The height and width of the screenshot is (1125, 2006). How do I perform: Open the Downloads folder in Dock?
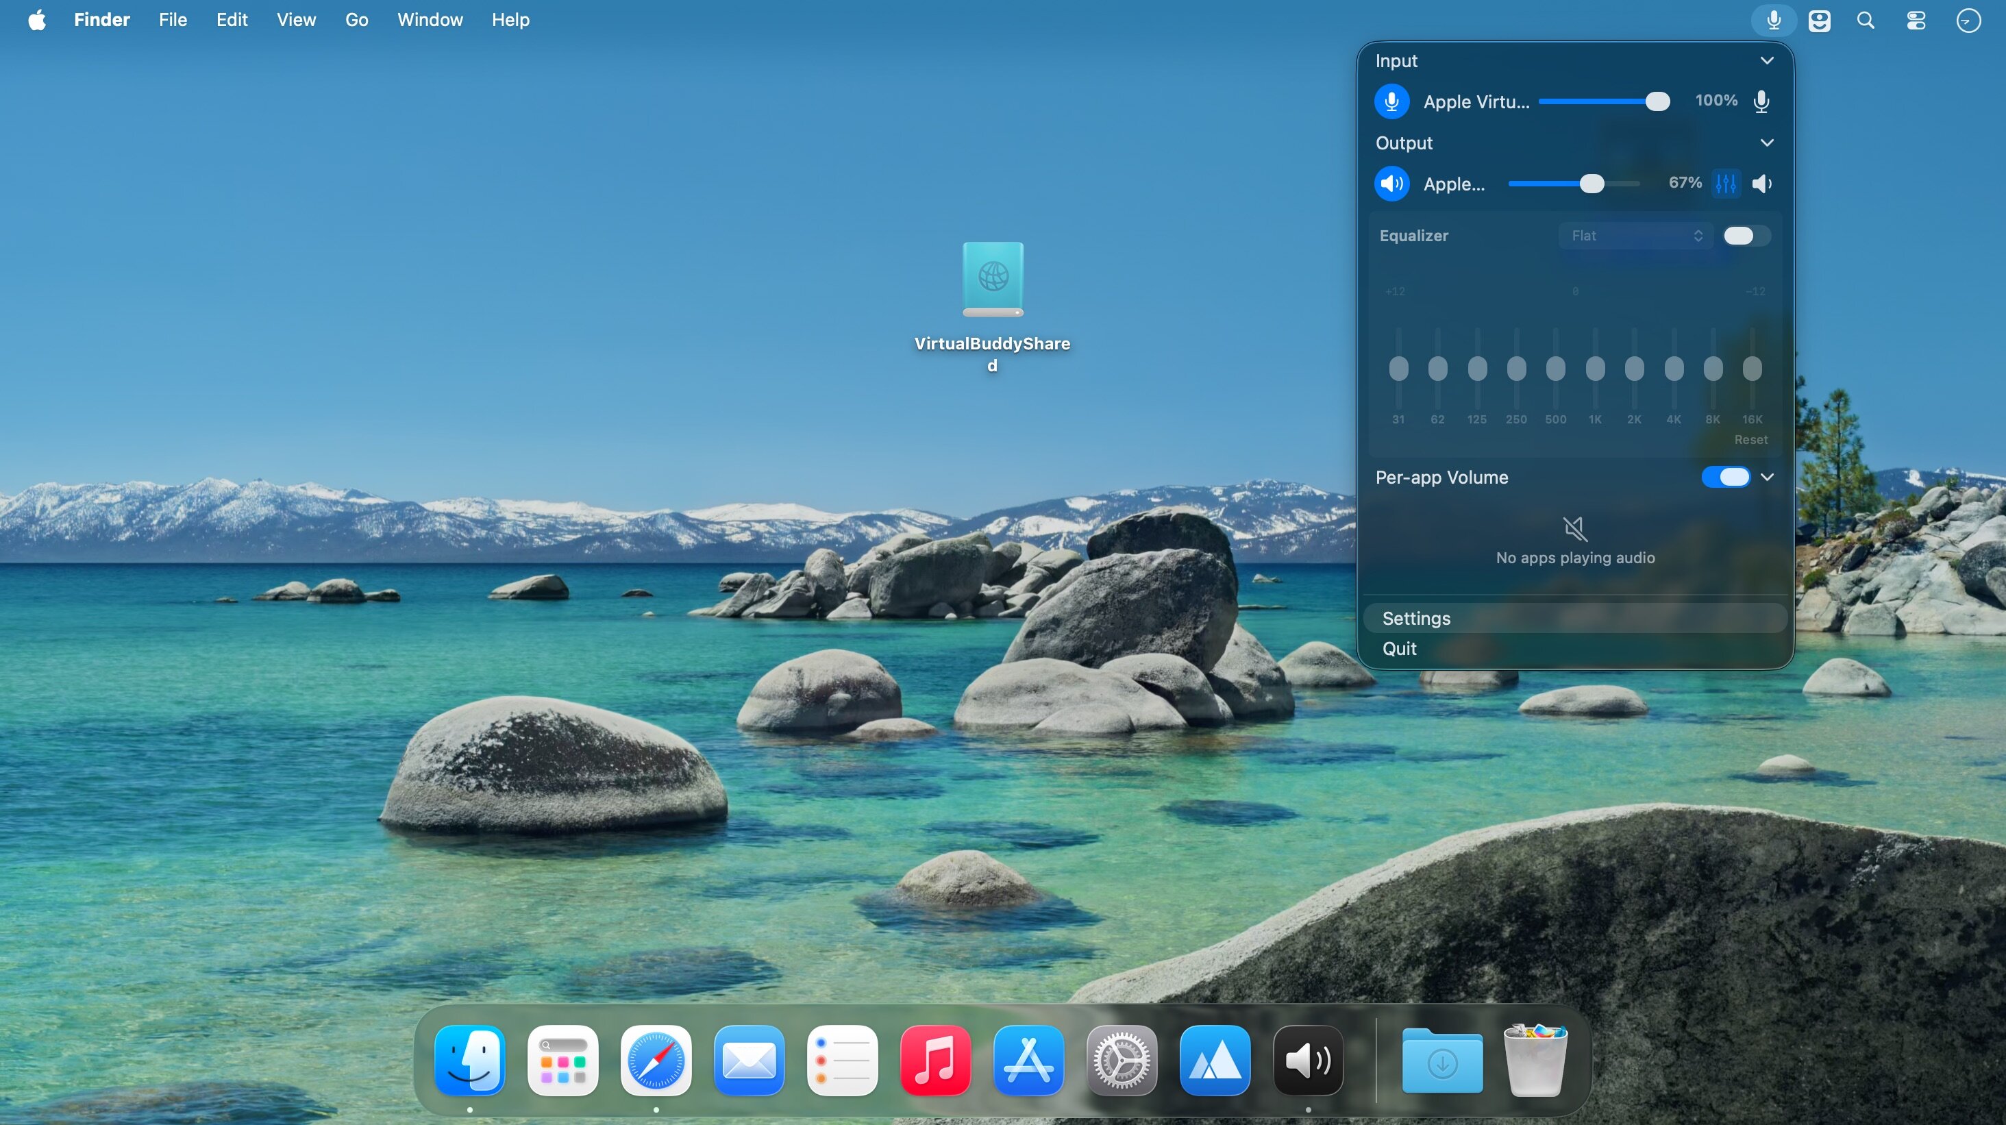pos(1442,1061)
